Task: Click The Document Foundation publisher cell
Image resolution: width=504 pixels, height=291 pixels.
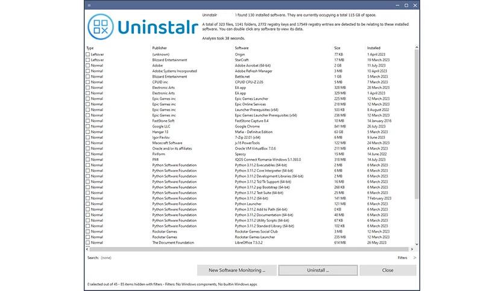Action: pos(173,243)
